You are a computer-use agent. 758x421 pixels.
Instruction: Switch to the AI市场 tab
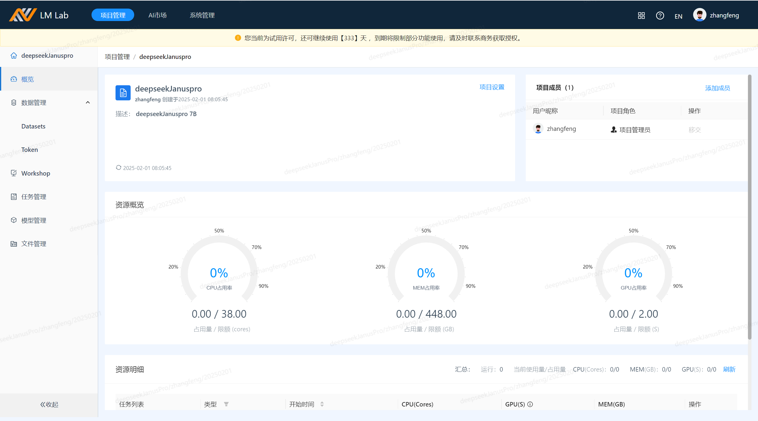[x=157, y=15]
